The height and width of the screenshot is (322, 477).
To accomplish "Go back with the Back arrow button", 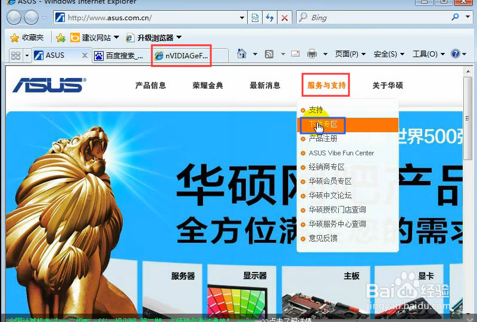I will click(x=14, y=17).
